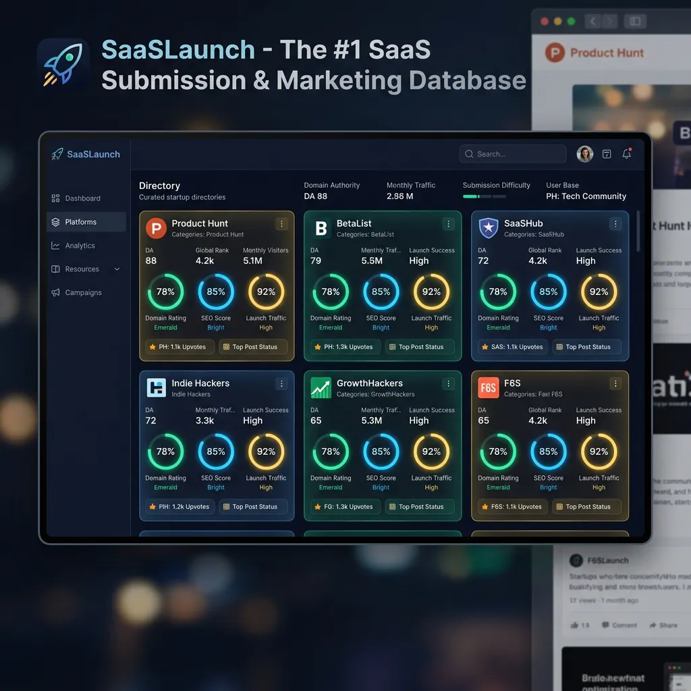Viewport: 691px width, 691px height.
Task: Open Indie Hackers card options menu
Action: tap(281, 384)
